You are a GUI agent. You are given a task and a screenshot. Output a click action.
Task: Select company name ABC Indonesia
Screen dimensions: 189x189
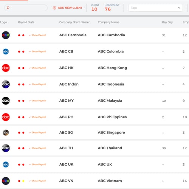click(x=111, y=84)
